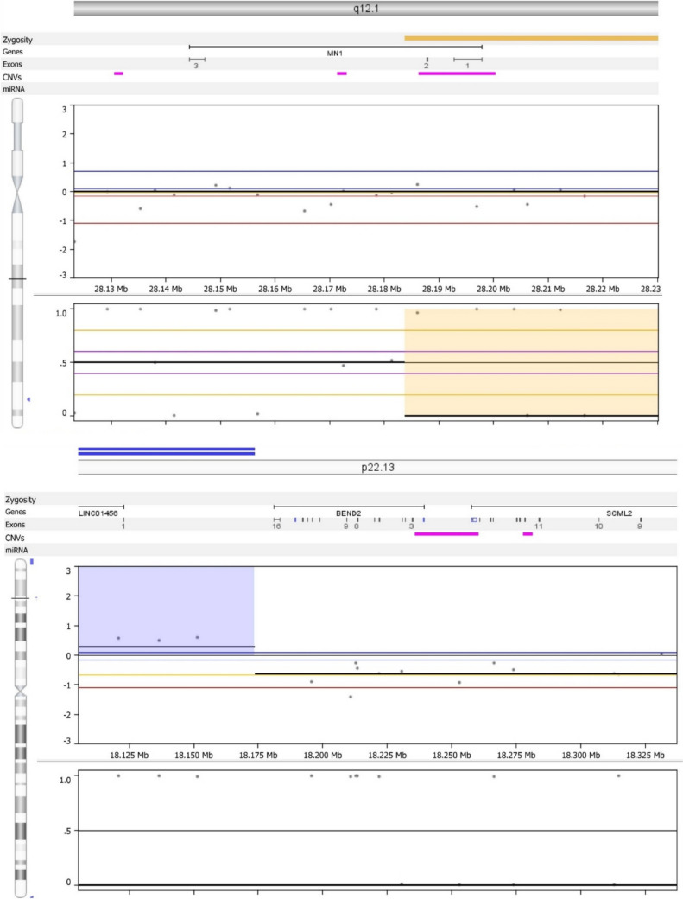Click the large magenta CNV bar under MN1 exon 1

457,73
